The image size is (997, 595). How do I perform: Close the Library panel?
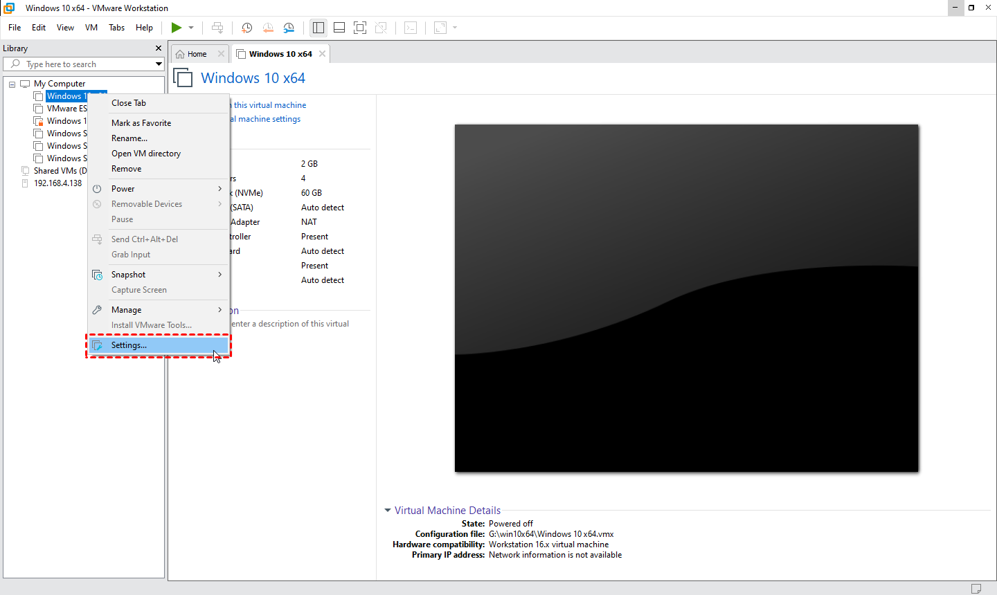click(x=159, y=48)
